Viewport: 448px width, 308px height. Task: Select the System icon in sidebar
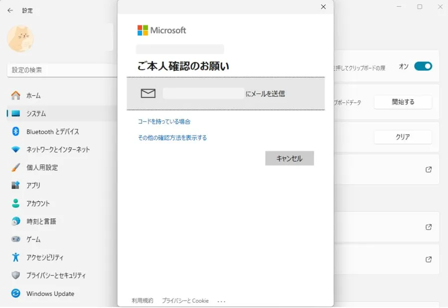tap(16, 113)
